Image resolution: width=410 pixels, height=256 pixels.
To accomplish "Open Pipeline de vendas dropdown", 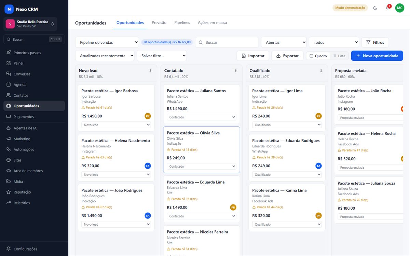I will [x=107, y=42].
